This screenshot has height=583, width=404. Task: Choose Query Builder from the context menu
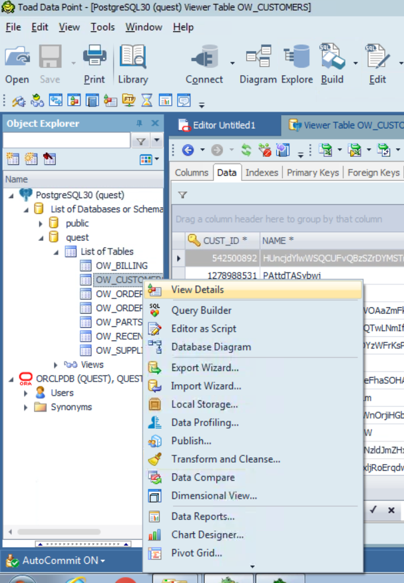(x=253, y=310)
